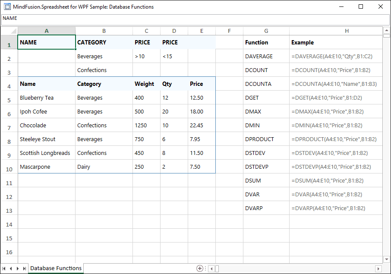Image resolution: width=391 pixels, height=274 pixels.
Task: Go to next sheet navigation arrow
Action: click(17, 268)
